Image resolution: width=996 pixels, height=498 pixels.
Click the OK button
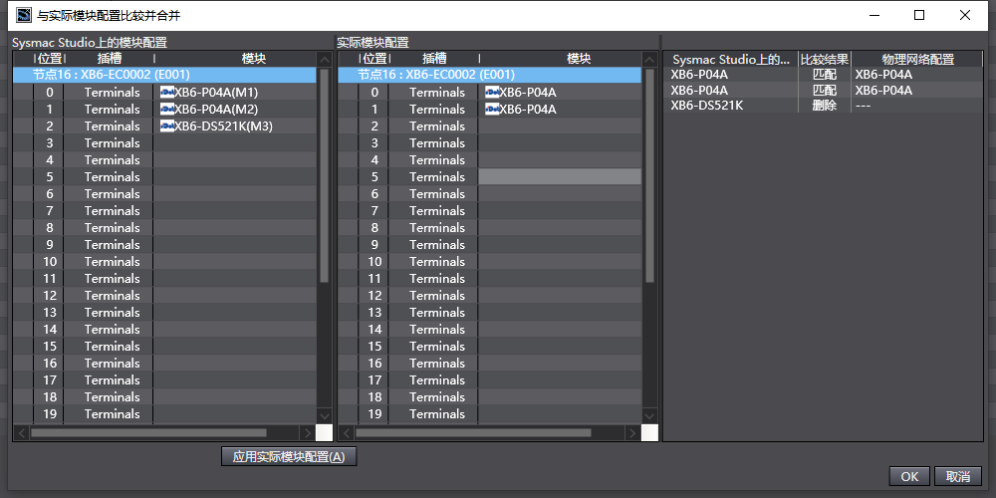click(x=909, y=477)
